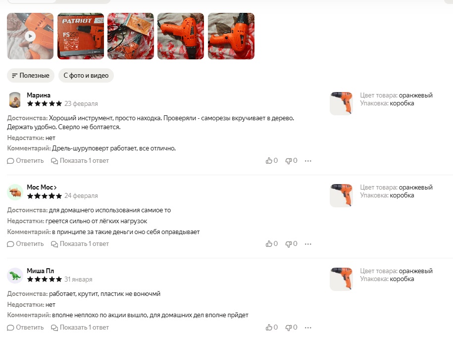The image size is (453, 337).
Task: Open more options for Марина's review
Action: [x=308, y=161]
